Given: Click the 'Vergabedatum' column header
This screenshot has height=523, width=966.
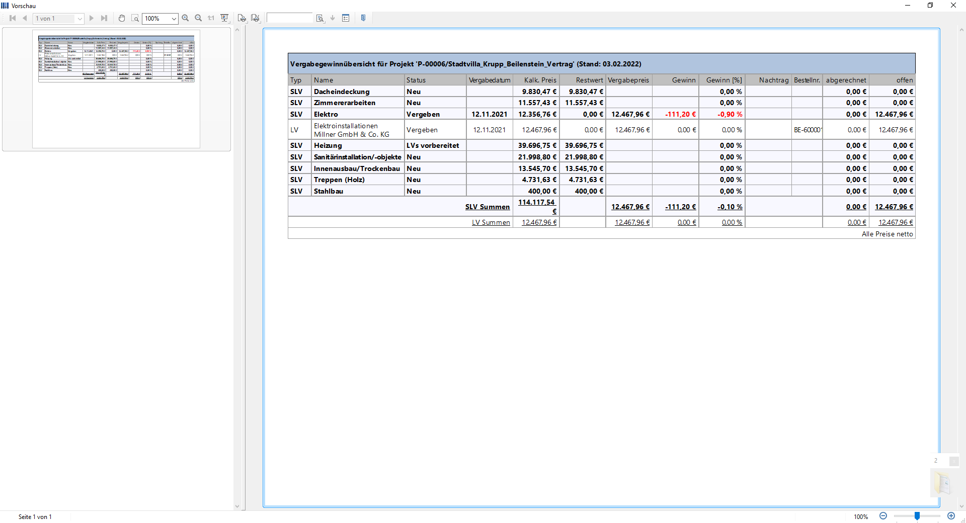Looking at the screenshot, I should pos(490,80).
